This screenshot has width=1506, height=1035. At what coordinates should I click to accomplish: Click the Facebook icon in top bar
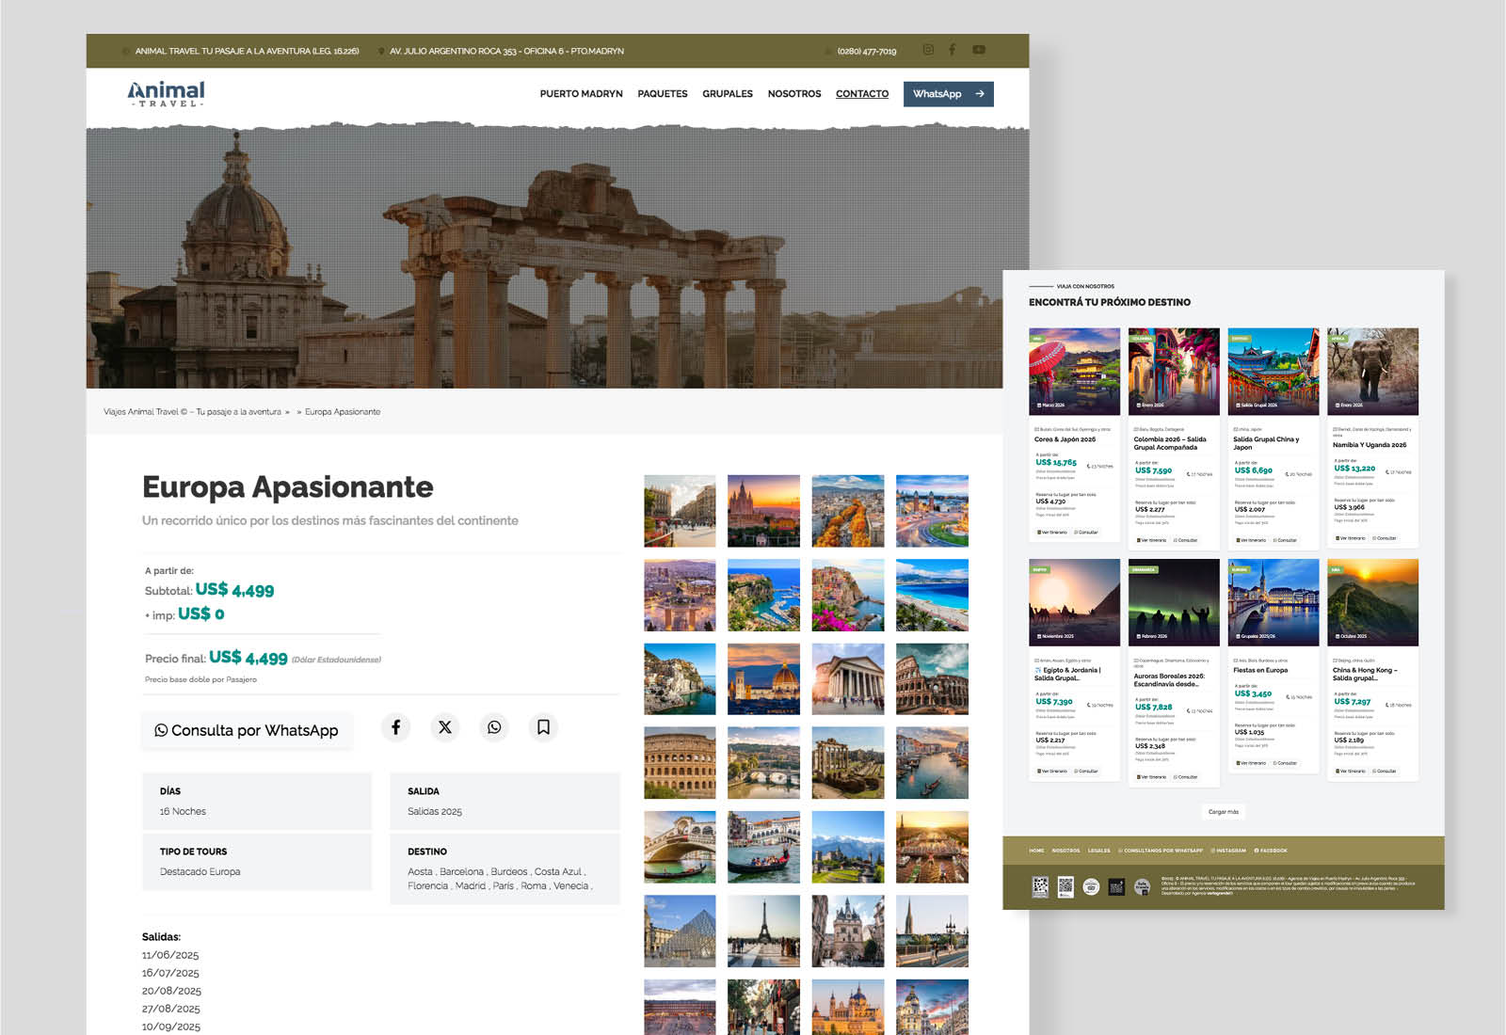point(953,50)
